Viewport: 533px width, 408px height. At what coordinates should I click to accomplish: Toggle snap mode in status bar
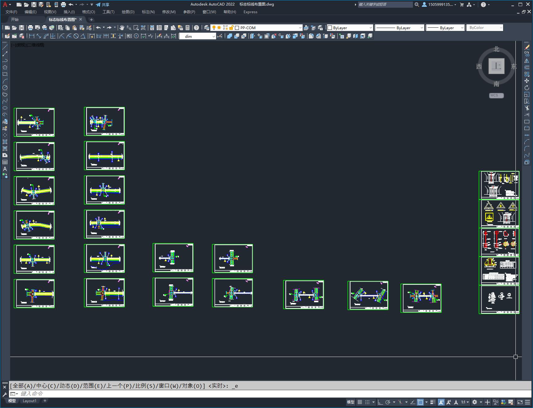pos(367,402)
